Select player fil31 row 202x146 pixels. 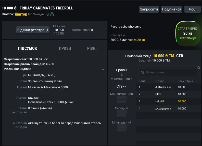[x=164, y=94]
